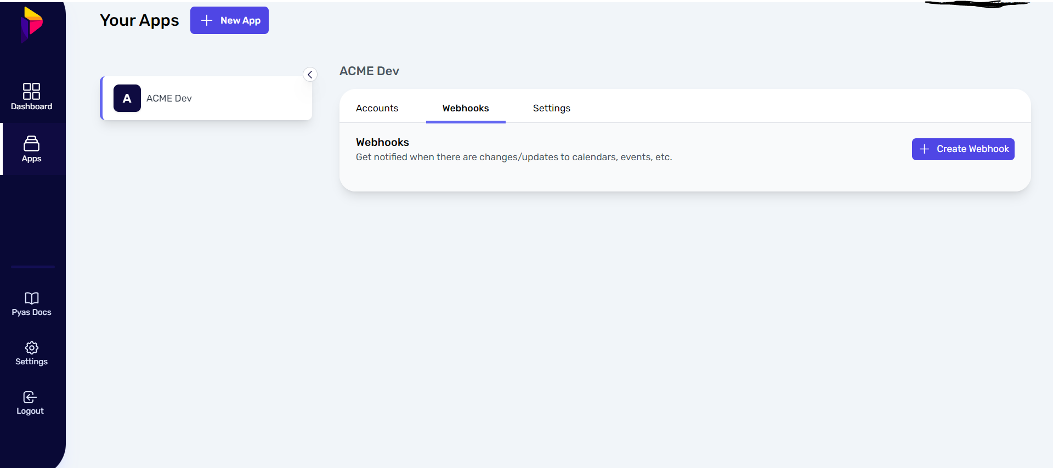Click the Logout text in sidebar

click(x=30, y=411)
